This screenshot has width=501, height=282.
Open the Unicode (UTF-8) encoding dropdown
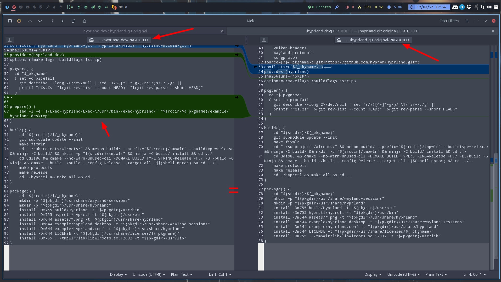click(x=149, y=274)
